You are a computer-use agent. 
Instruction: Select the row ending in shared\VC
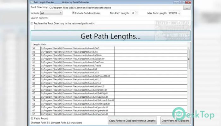tap(110, 69)
